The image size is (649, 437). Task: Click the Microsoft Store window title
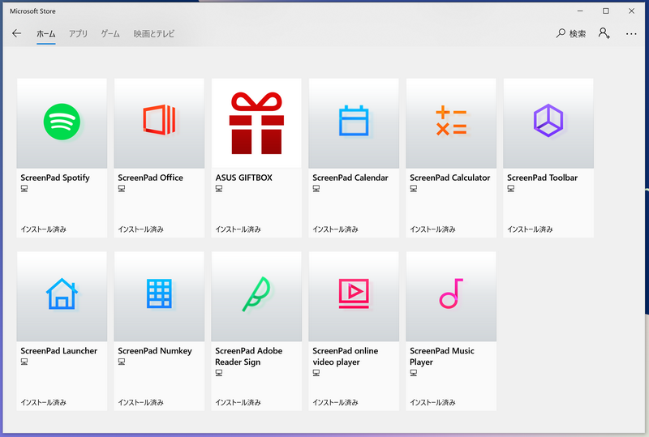click(x=32, y=11)
